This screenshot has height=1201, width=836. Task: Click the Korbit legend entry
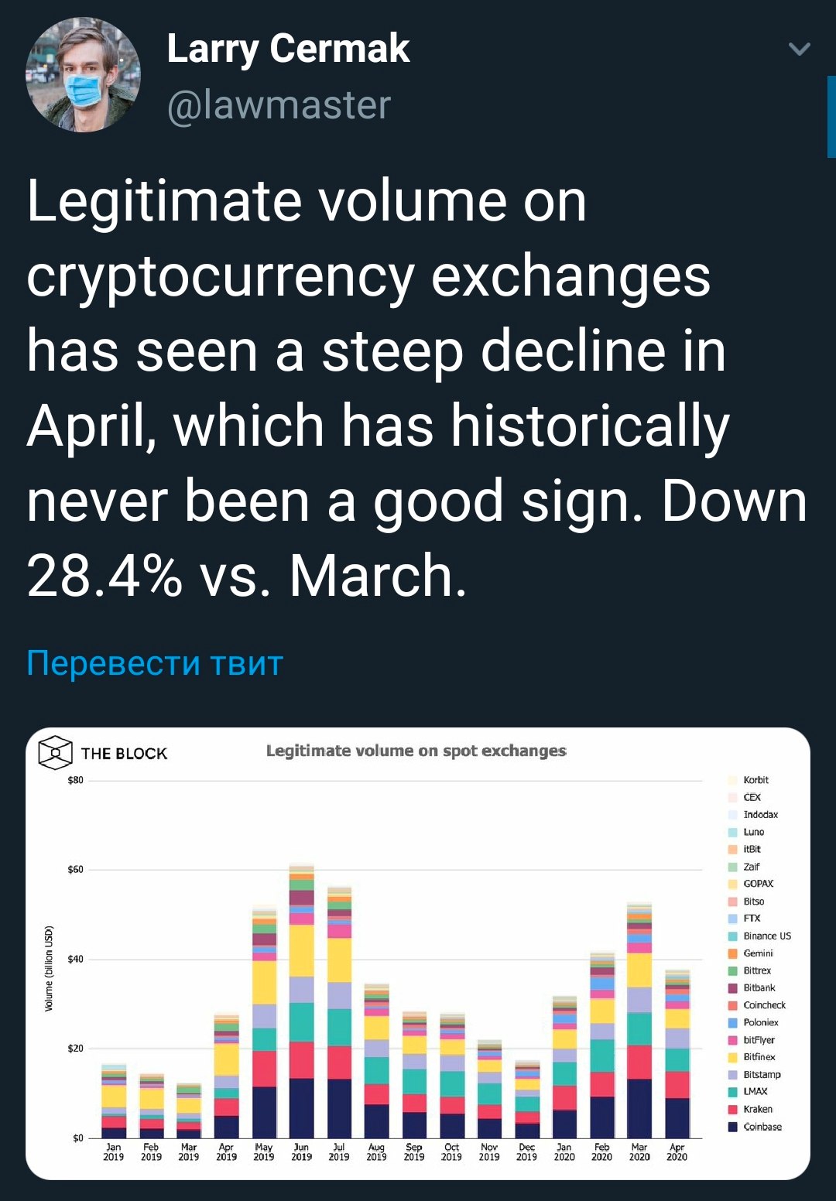pyautogui.click(x=749, y=780)
